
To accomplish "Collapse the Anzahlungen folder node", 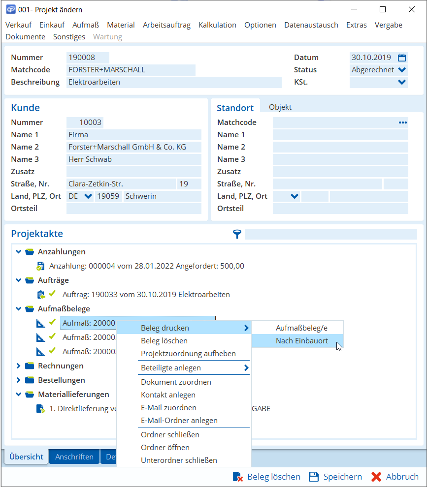I will pyautogui.click(x=19, y=252).
